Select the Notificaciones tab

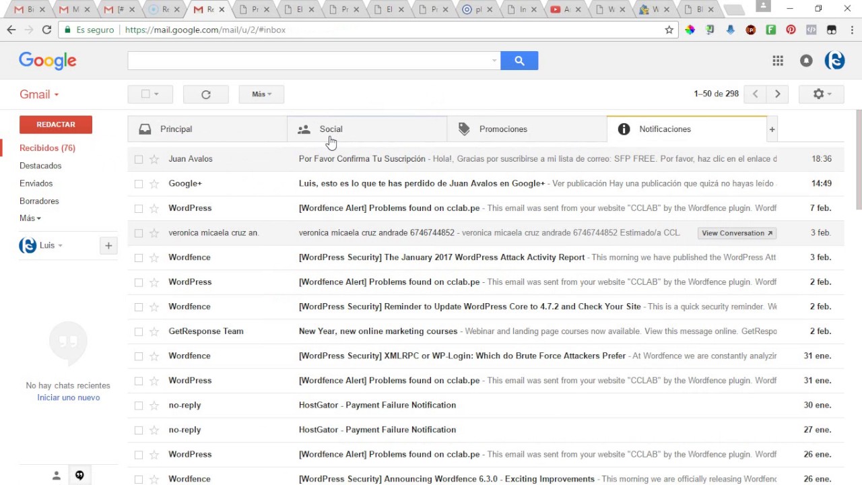click(x=686, y=129)
